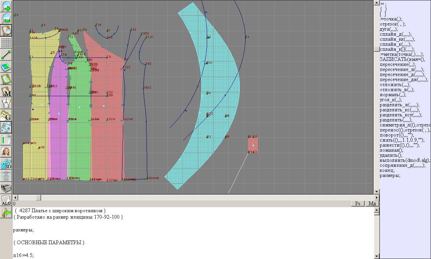Image resolution: width=431 pixels, height=259 pixels.
Task: Choose 'ломаная();' from command list
Action: click(391, 150)
